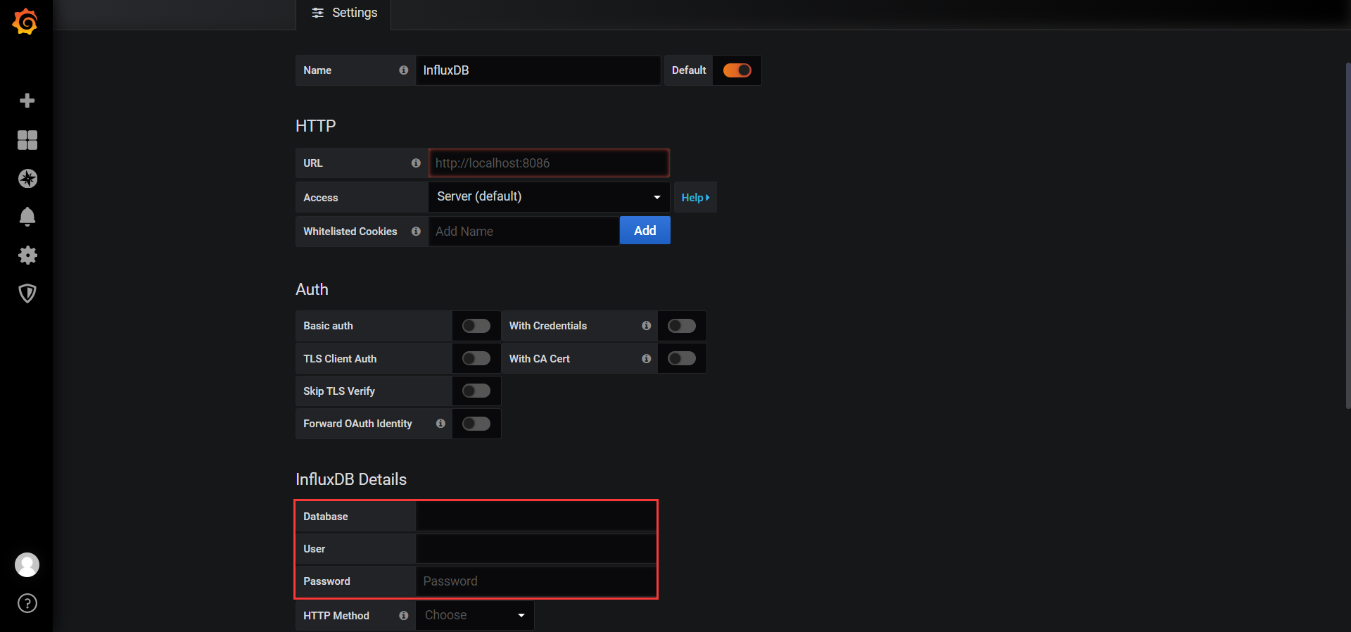The height and width of the screenshot is (632, 1351).
Task: Click the InfluxDB Details heading
Action: pos(351,479)
